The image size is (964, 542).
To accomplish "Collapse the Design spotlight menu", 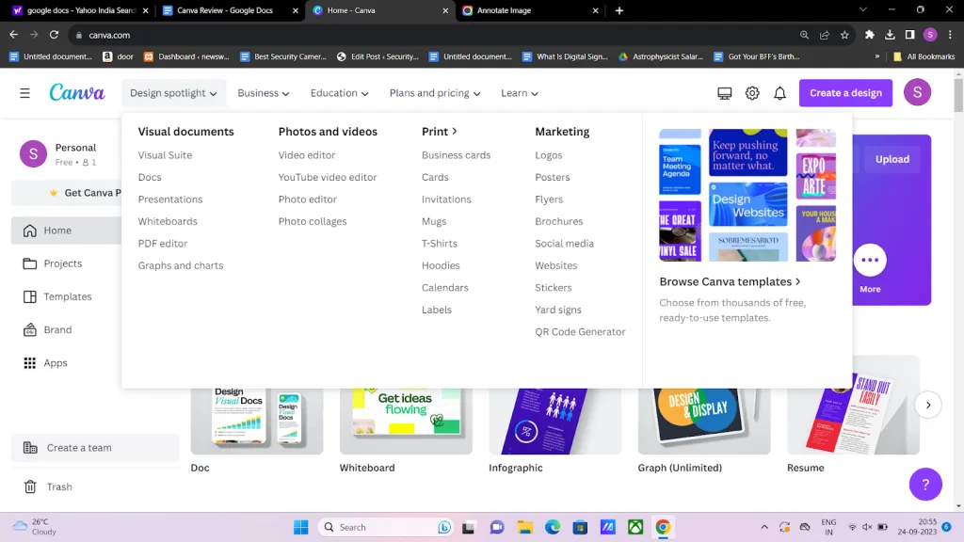I will tap(173, 93).
